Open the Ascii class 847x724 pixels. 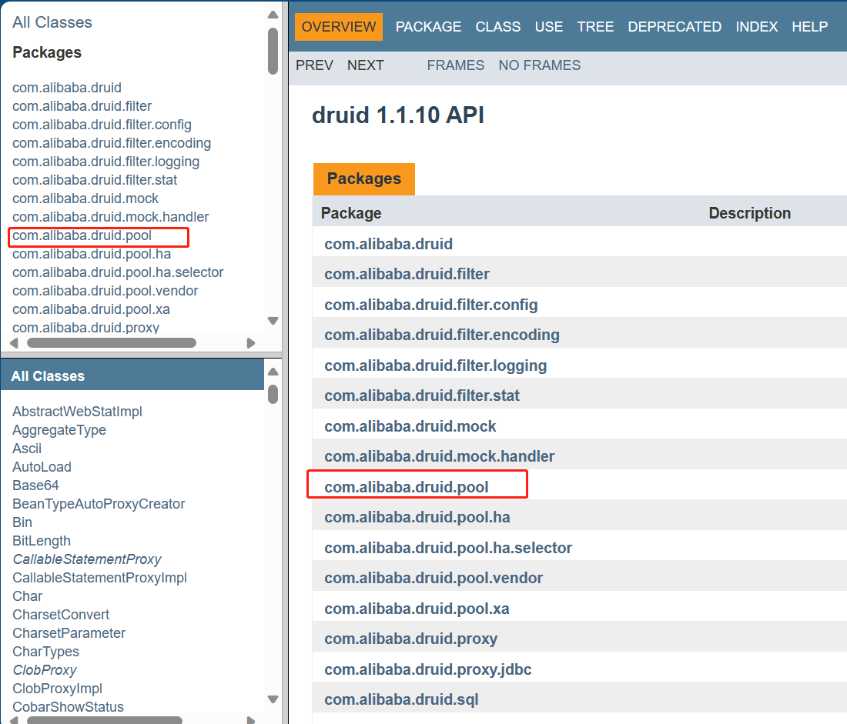(x=27, y=448)
